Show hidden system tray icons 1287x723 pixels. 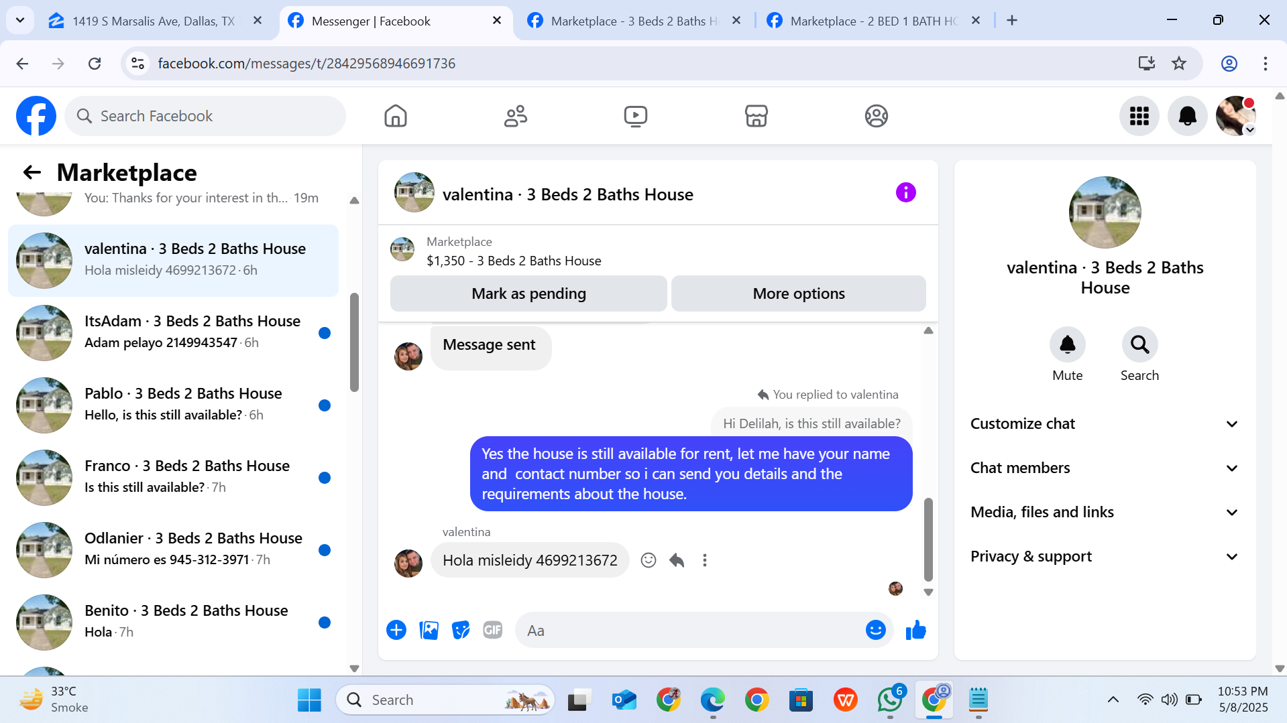coord(1113,700)
